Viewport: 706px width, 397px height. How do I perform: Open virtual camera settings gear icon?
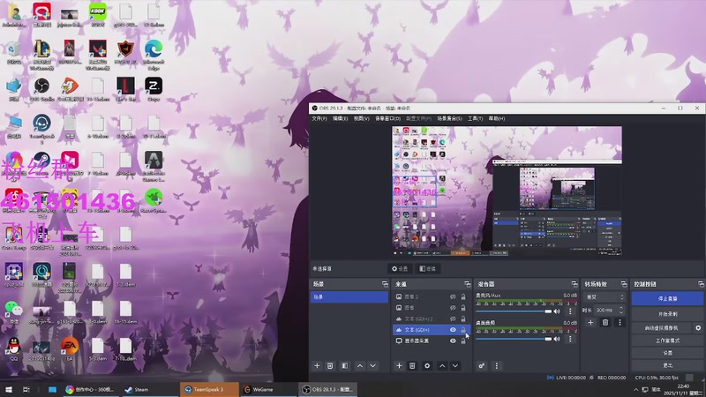tap(698, 328)
